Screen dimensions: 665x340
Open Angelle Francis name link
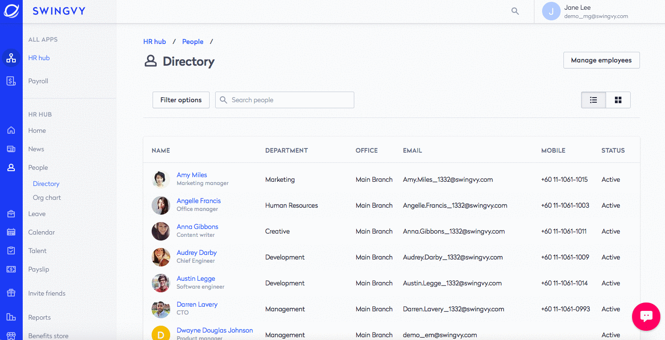[198, 201]
